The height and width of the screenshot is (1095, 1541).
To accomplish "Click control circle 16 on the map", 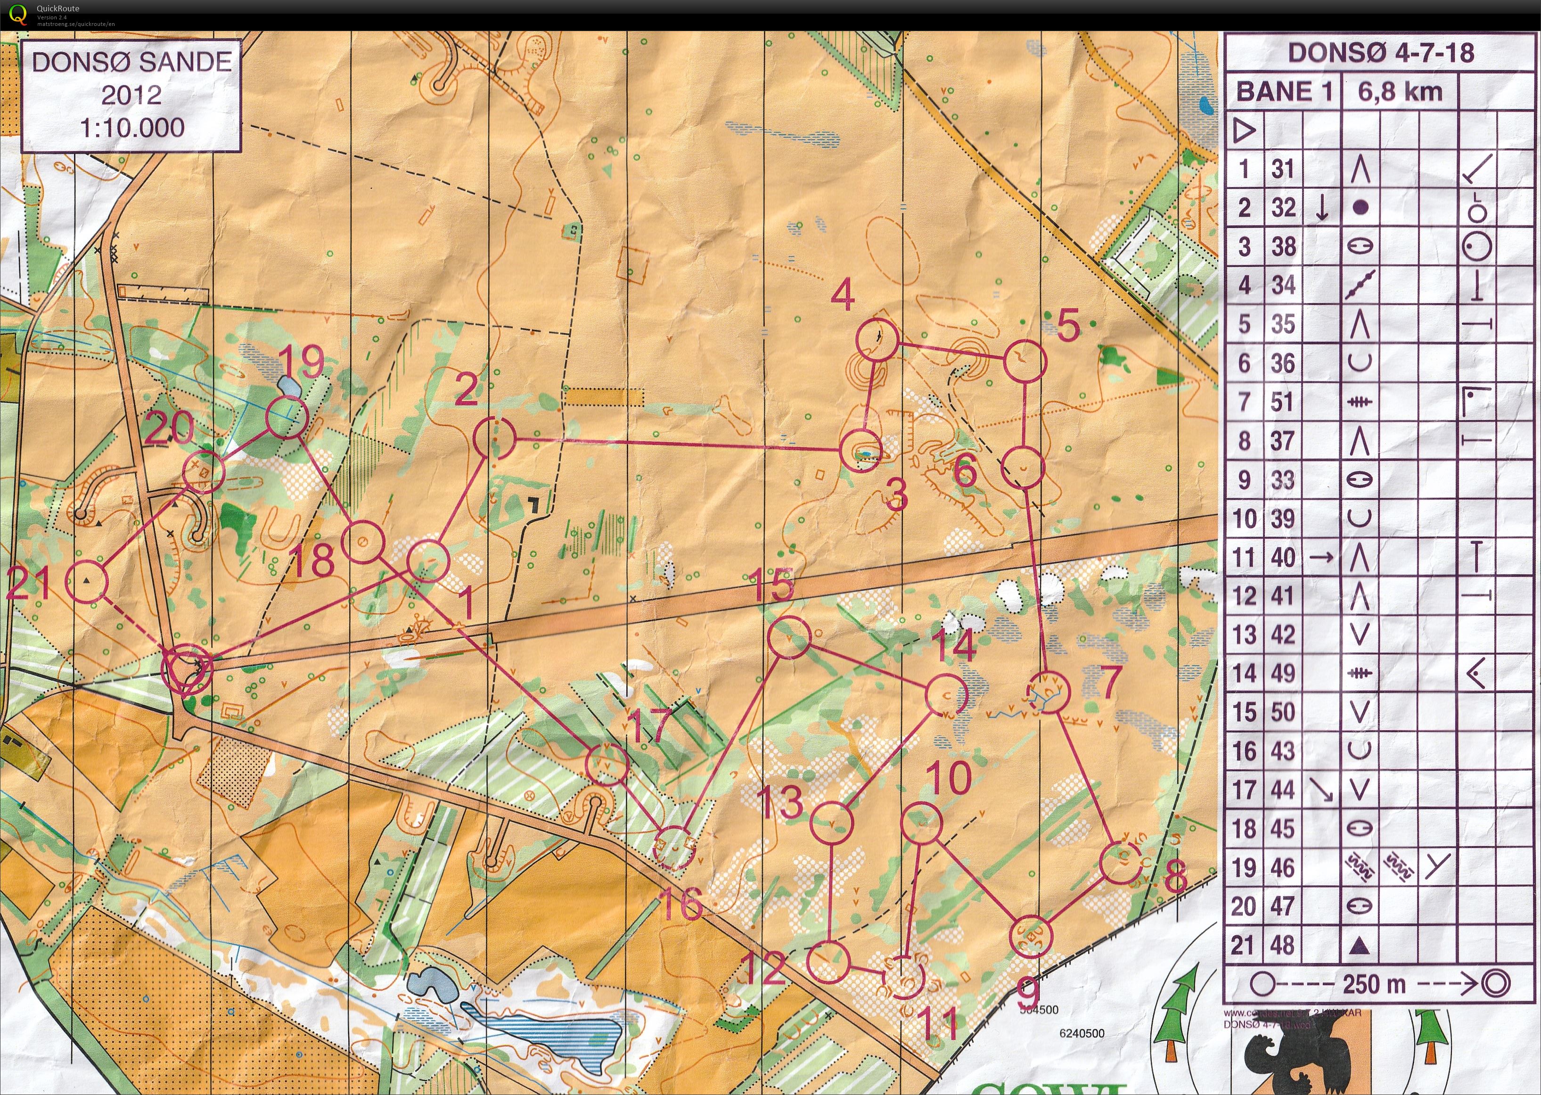I will point(673,847).
